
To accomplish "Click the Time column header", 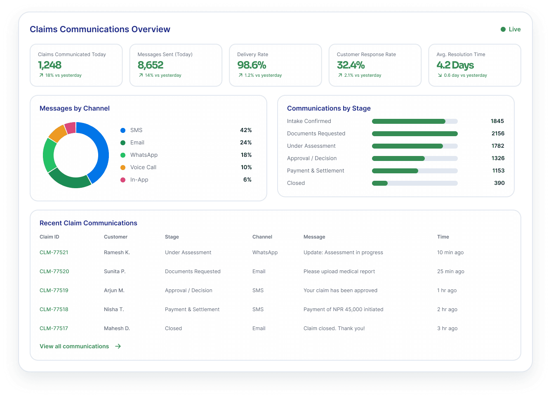I will click(443, 237).
